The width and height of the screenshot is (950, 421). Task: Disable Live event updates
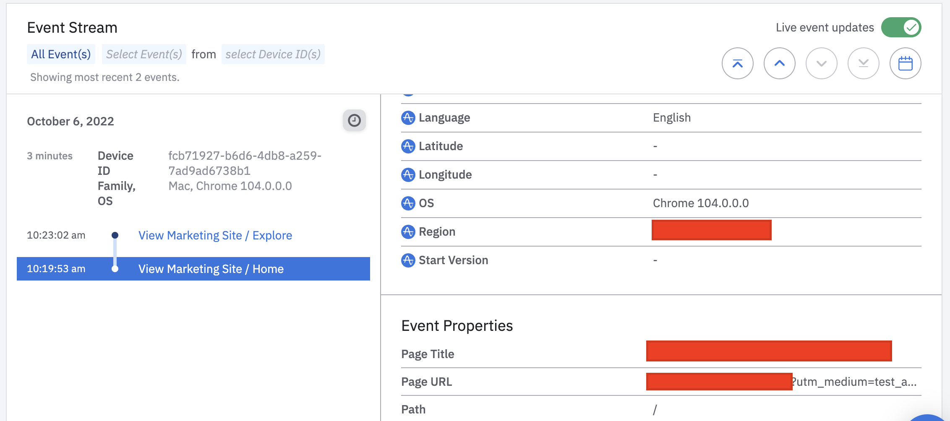pos(901,27)
